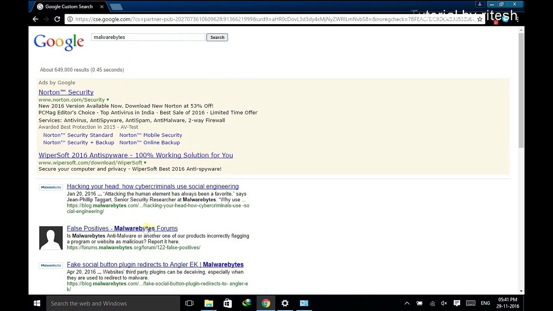Open Norton™ Security Standard sitelink

coord(78,135)
